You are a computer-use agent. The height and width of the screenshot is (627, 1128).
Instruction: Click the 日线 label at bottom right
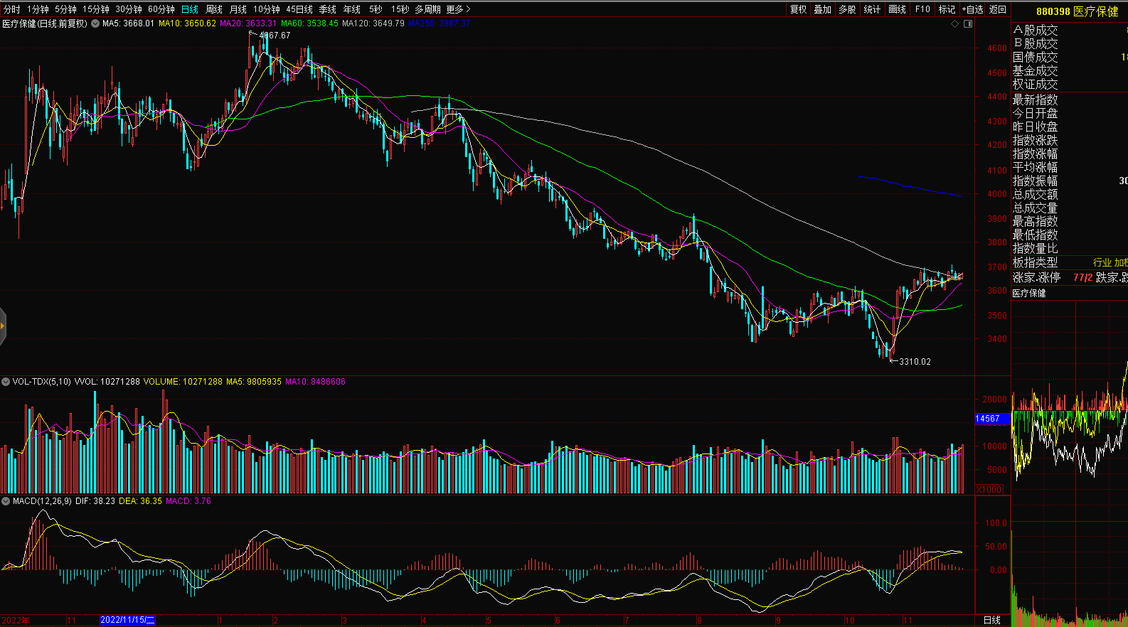coord(992,620)
